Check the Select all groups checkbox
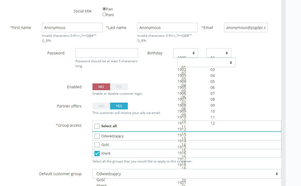 (x=97, y=126)
